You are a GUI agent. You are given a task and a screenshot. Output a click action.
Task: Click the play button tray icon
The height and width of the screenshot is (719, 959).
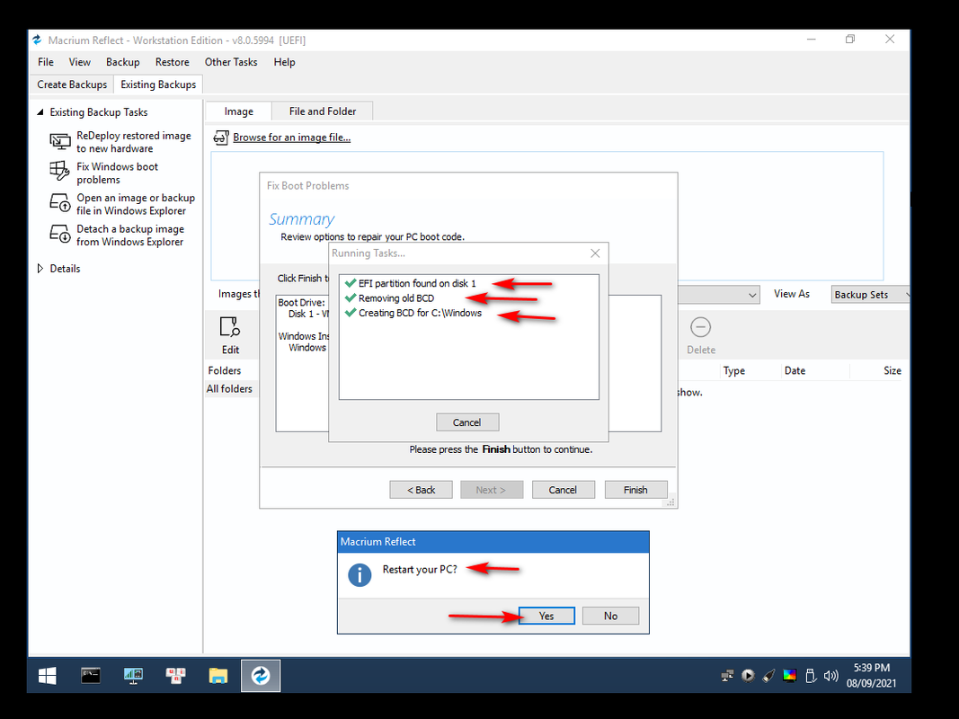point(748,676)
